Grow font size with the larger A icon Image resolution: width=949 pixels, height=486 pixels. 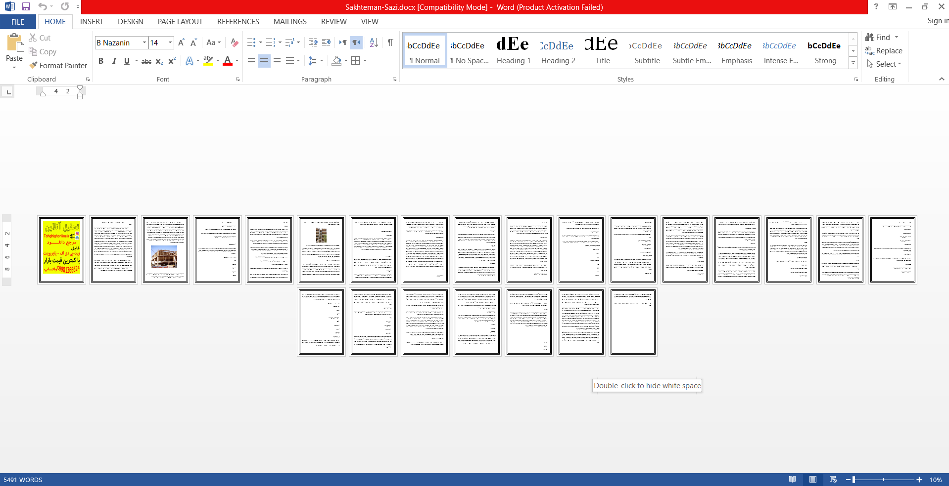coord(181,42)
